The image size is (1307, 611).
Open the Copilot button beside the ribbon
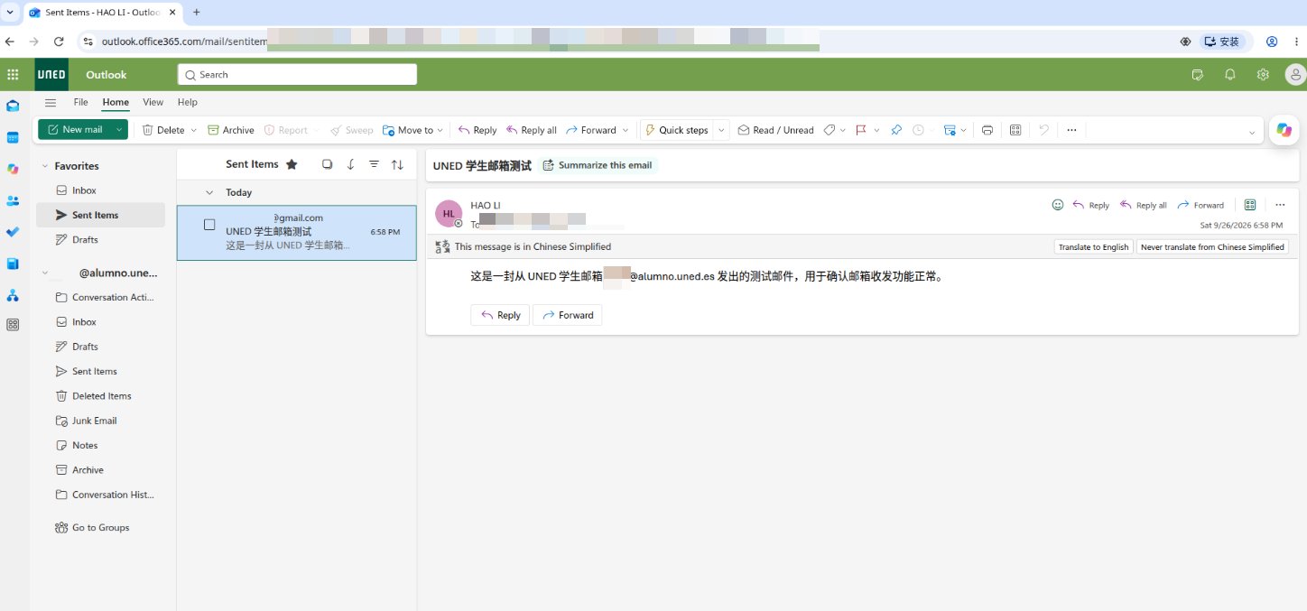point(1284,130)
